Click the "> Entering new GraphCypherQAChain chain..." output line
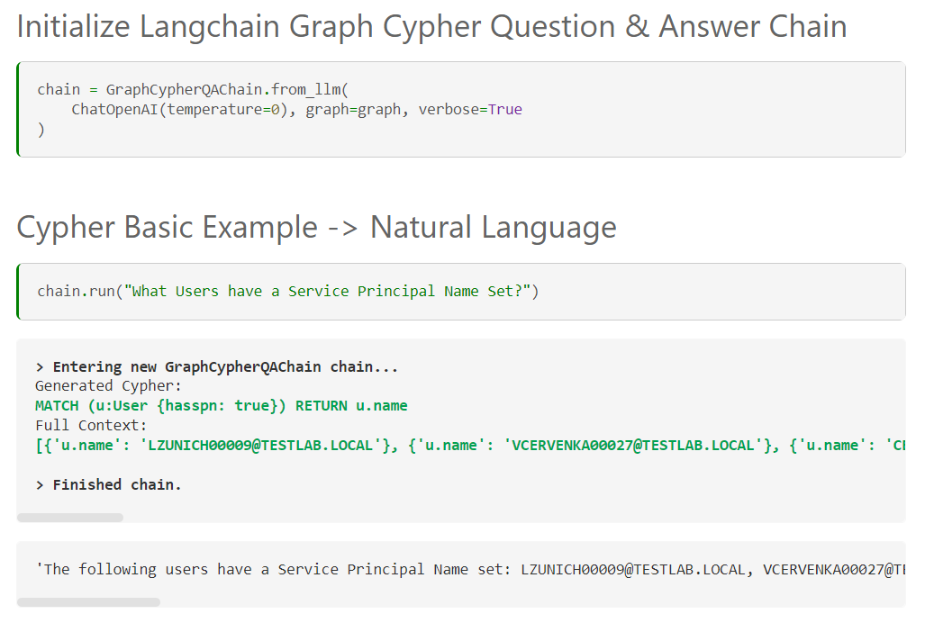This screenshot has height=623, width=925. click(216, 366)
